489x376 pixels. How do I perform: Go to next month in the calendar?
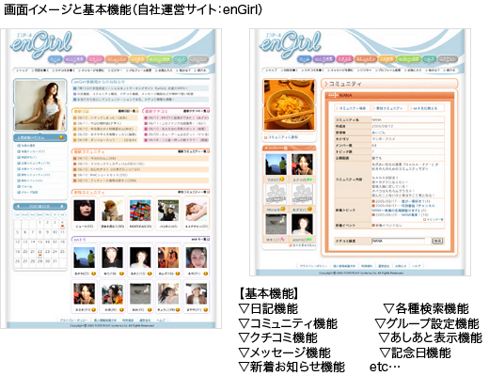click(62, 207)
